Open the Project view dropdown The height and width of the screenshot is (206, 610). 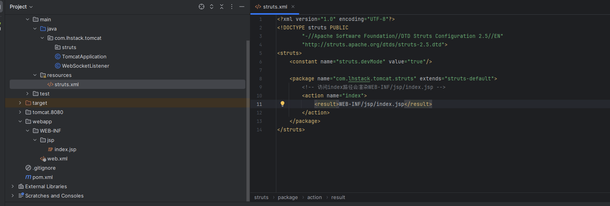tap(21, 7)
